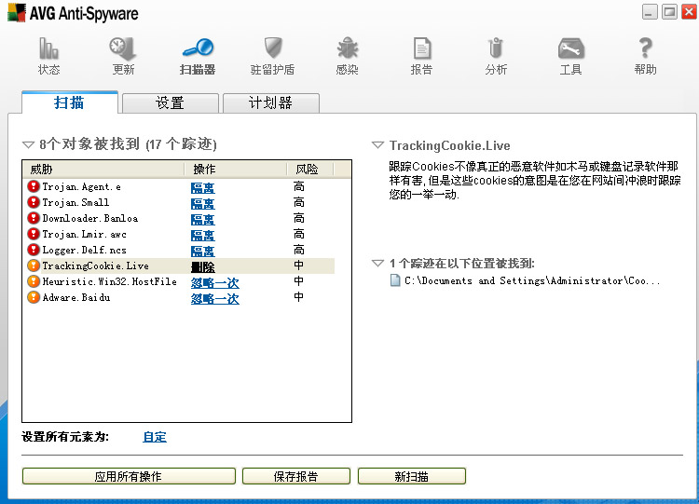Click the file icon beside C:\Documents path

pos(395,280)
